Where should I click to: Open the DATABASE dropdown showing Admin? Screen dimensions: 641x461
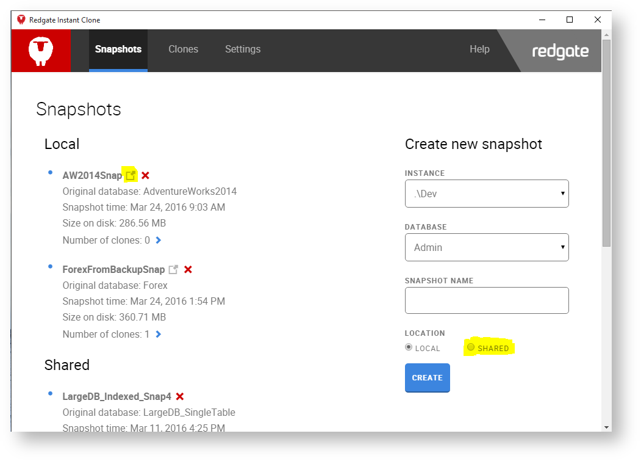point(487,247)
